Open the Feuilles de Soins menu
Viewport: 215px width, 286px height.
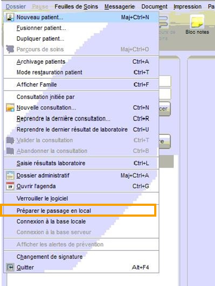(x=76, y=6)
